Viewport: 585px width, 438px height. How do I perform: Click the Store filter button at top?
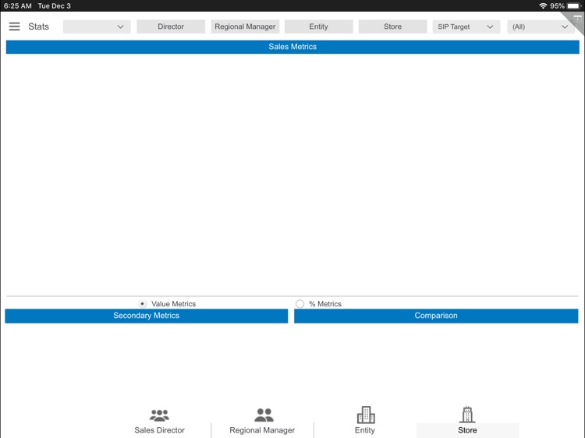pyautogui.click(x=392, y=26)
